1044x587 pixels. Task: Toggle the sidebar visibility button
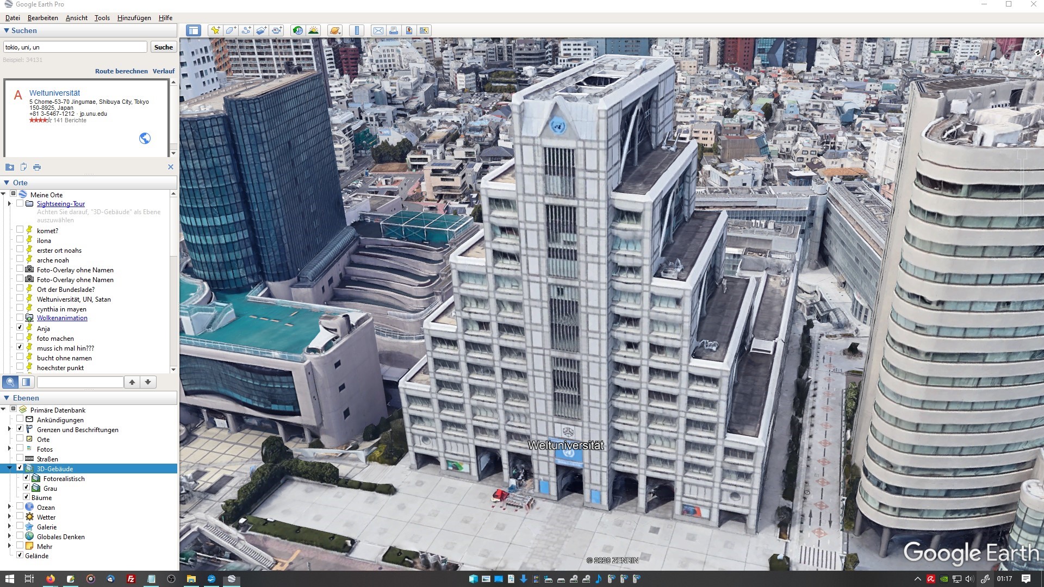pos(193,30)
